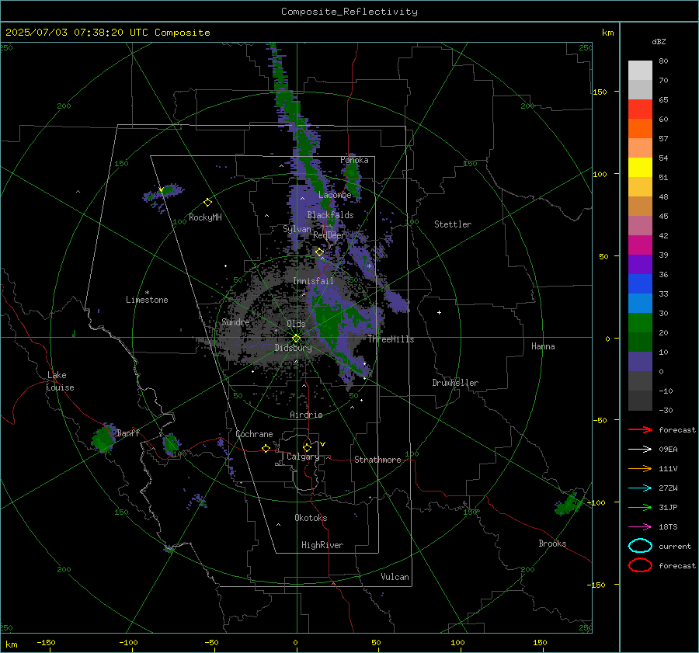Screen dimensions: 699x653
Task: Click the red forecast arrow in the legend
Action: [640, 429]
